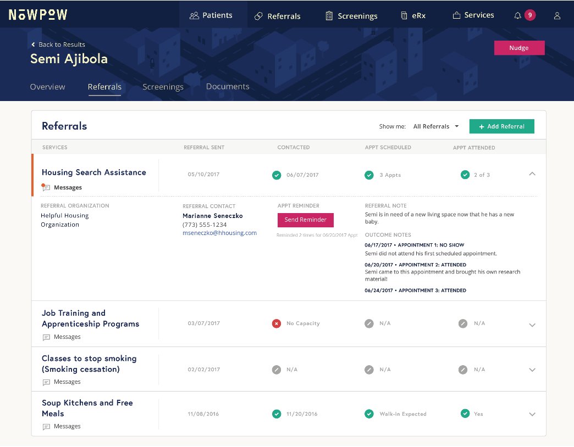574x447 pixels.
Task: Click the Services column header
Action: pos(54,148)
